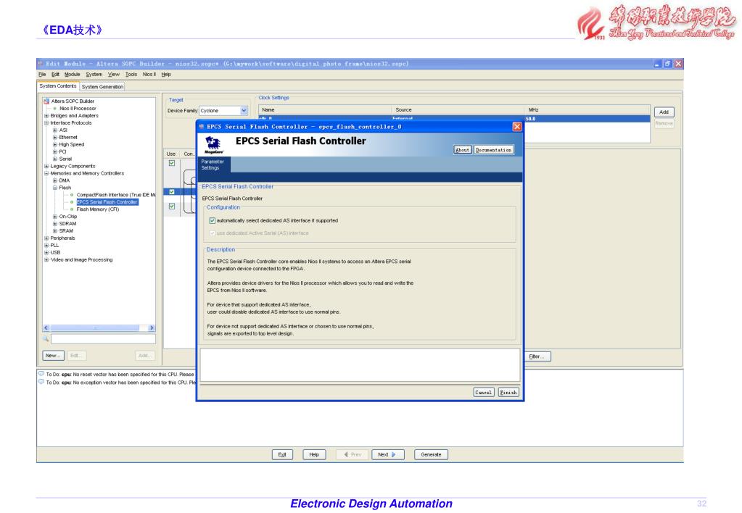Image resolution: width=742 pixels, height=513 pixels.
Task: Click the exception vector To Do message
Action: [x=117, y=383]
